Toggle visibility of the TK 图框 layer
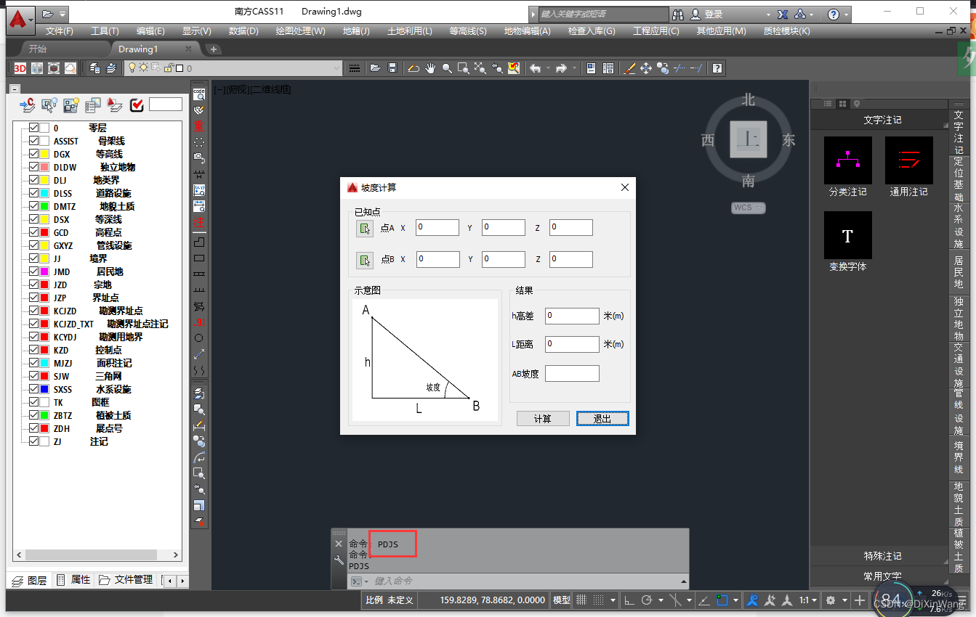 [33, 402]
